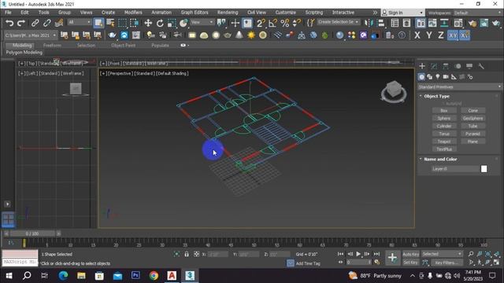Open the Material Editor

tap(458, 23)
